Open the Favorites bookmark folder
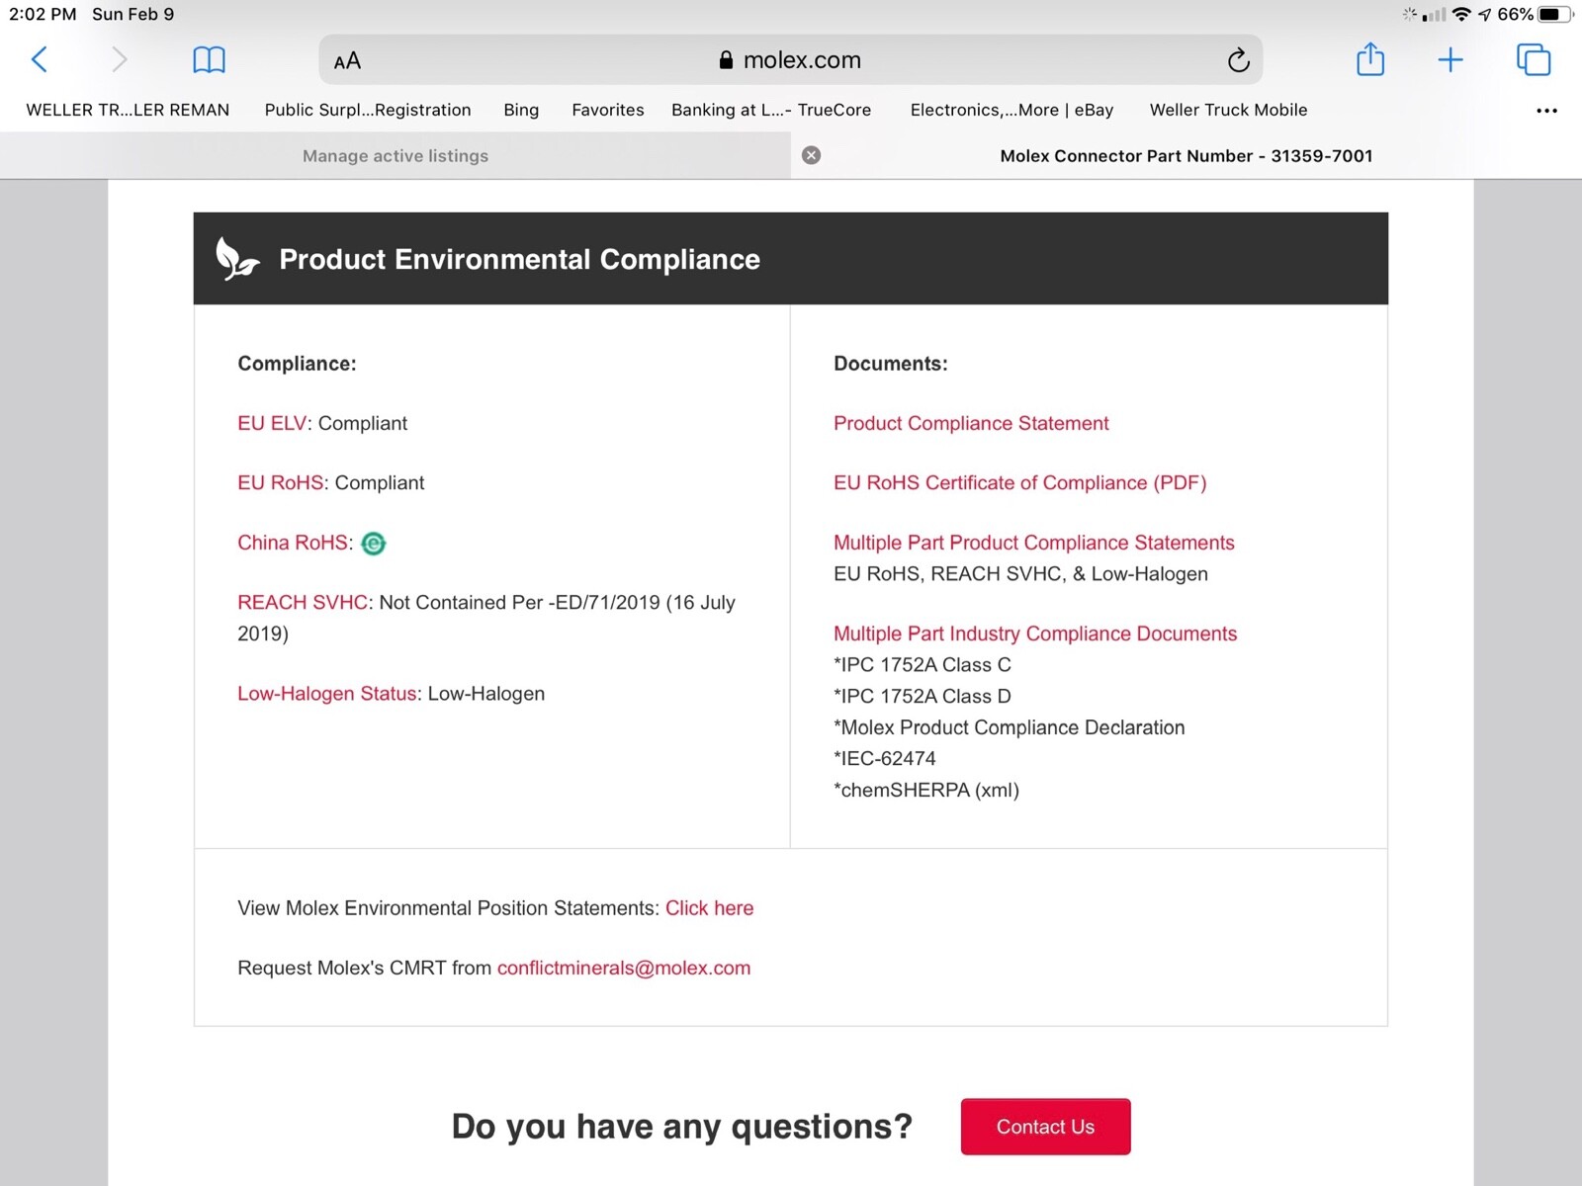The height and width of the screenshot is (1186, 1582). 608,110
